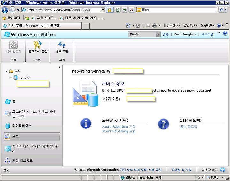Click the red Stop loading icon

pyautogui.click(x=131, y=10)
